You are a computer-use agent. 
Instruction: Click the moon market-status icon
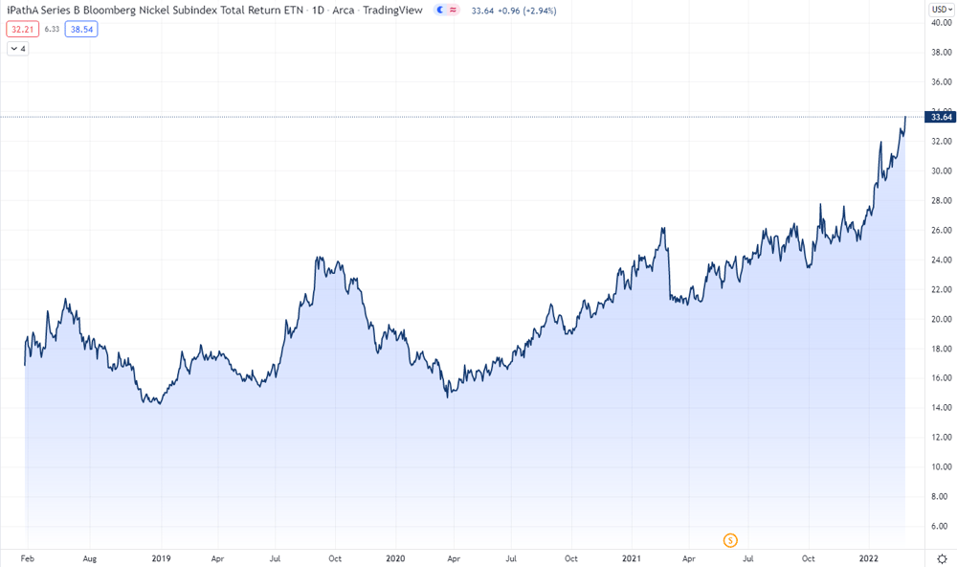440,11
